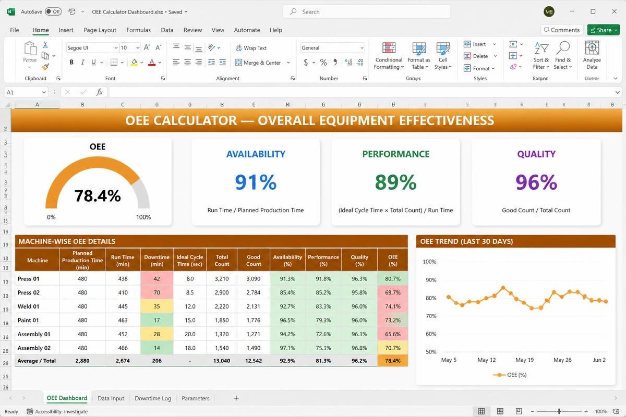Image resolution: width=626 pixels, height=417 pixels.
Task: Open the font size 10 dropdown
Action: tap(137, 48)
